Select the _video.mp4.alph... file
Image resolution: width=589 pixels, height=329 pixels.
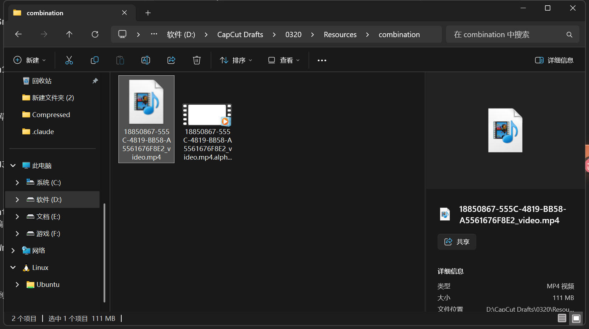pyautogui.click(x=207, y=132)
